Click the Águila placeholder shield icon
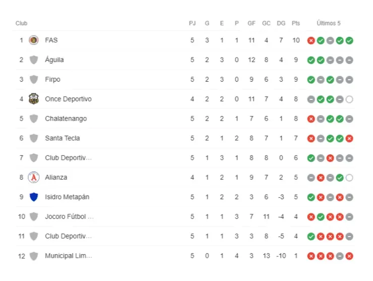The width and height of the screenshot is (373, 281). tap(34, 60)
